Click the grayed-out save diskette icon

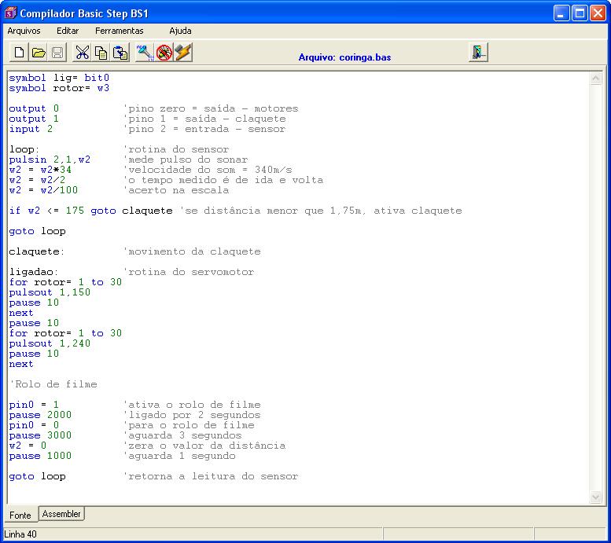[x=57, y=52]
